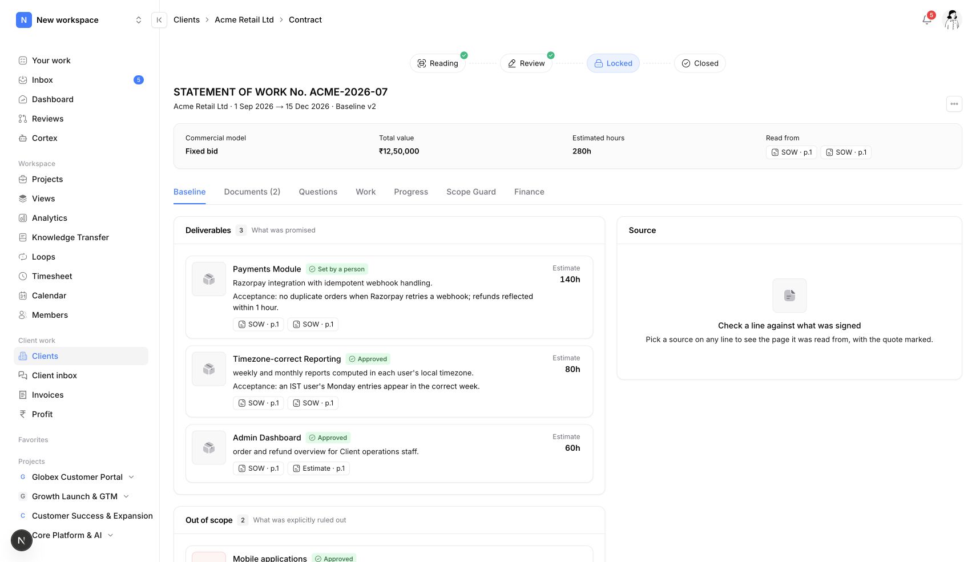Open the Client inbox

coord(81,375)
